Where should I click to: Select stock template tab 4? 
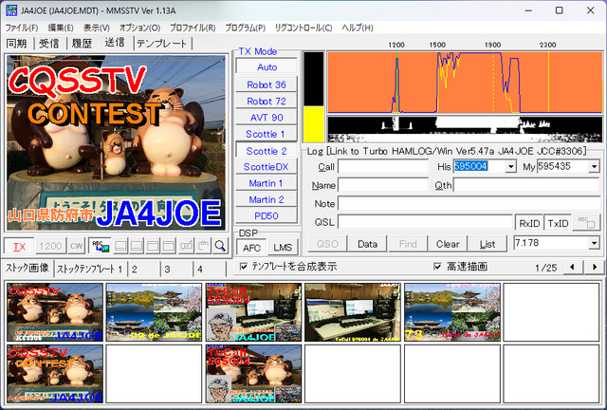[209, 269]
